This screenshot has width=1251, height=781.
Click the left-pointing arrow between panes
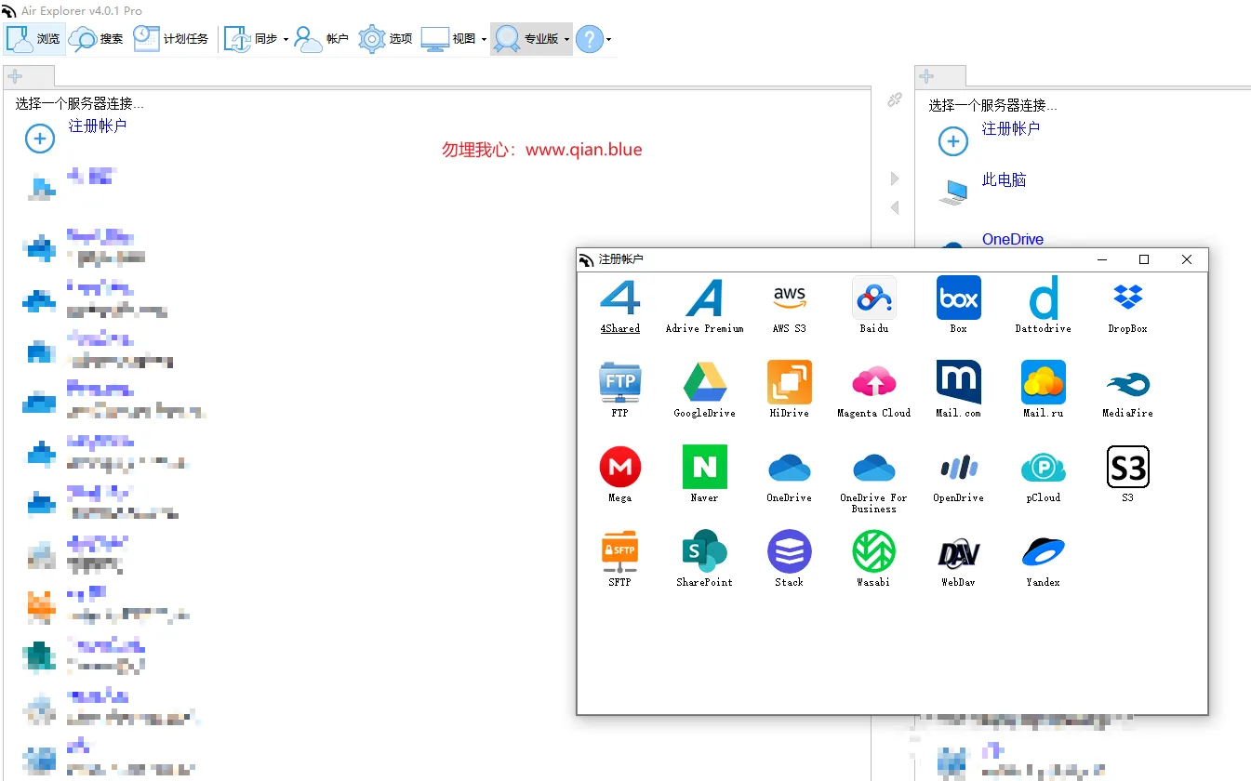[895, 207]
